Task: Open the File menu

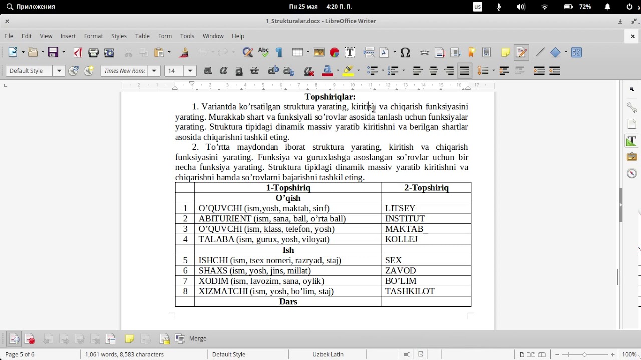Action: (x=9, y=36)
